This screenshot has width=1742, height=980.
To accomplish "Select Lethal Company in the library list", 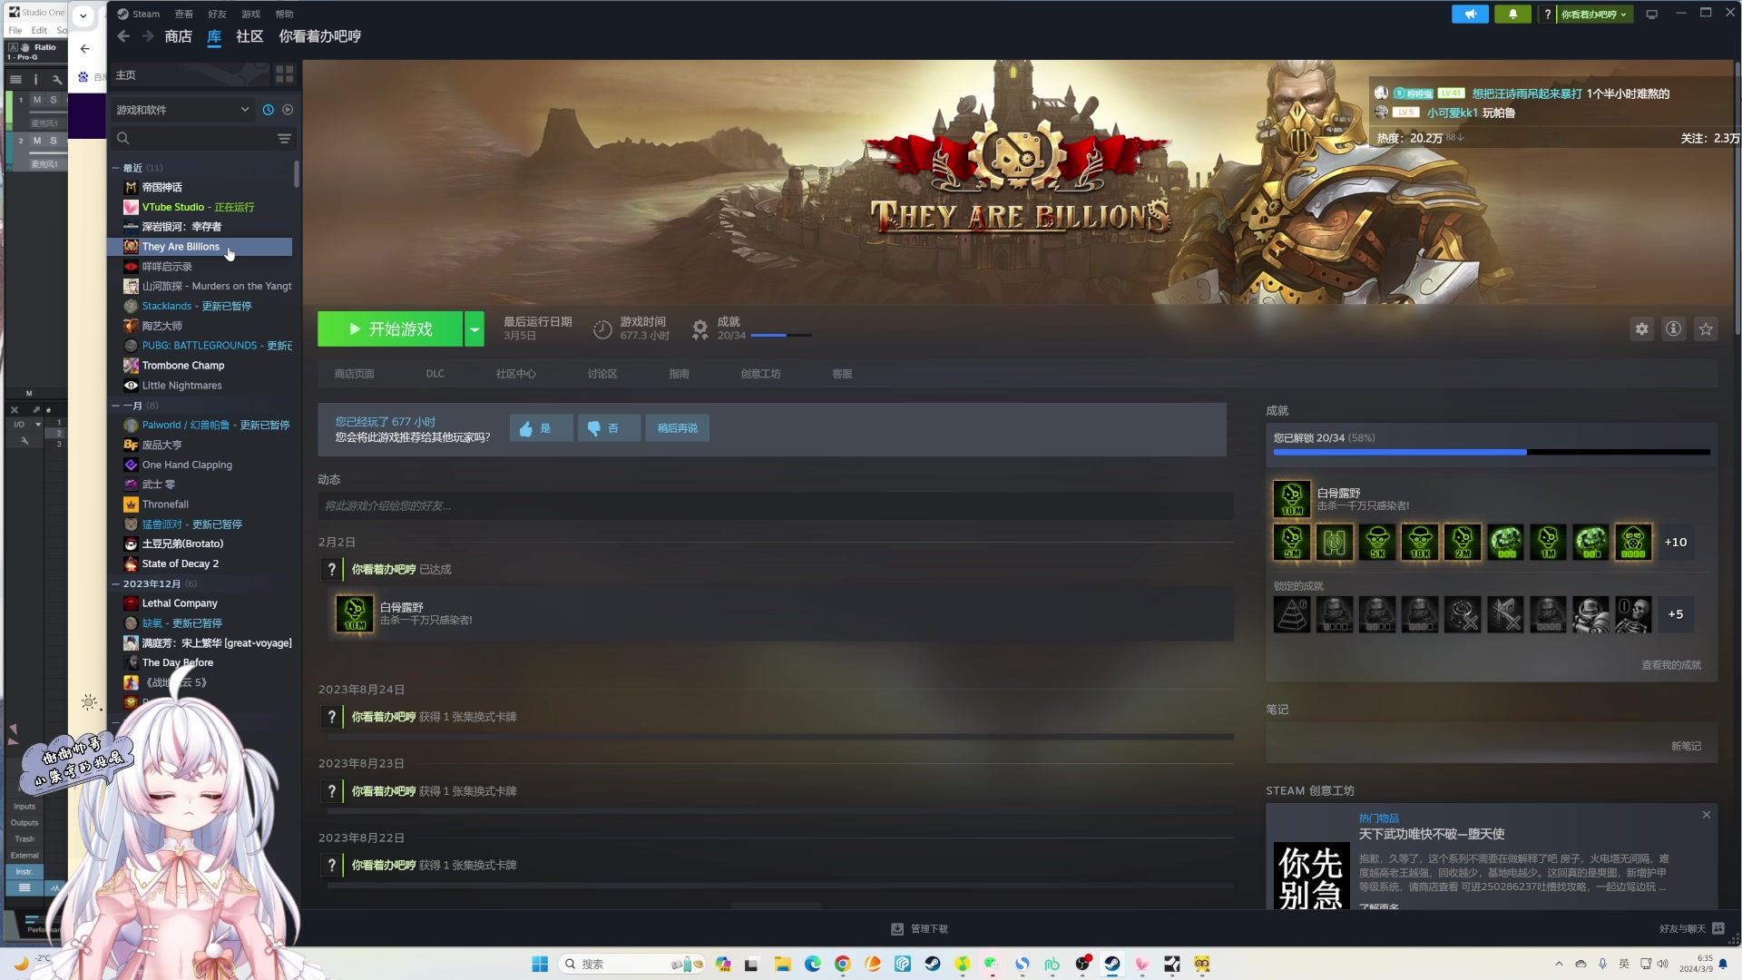I will coord(180,603).
